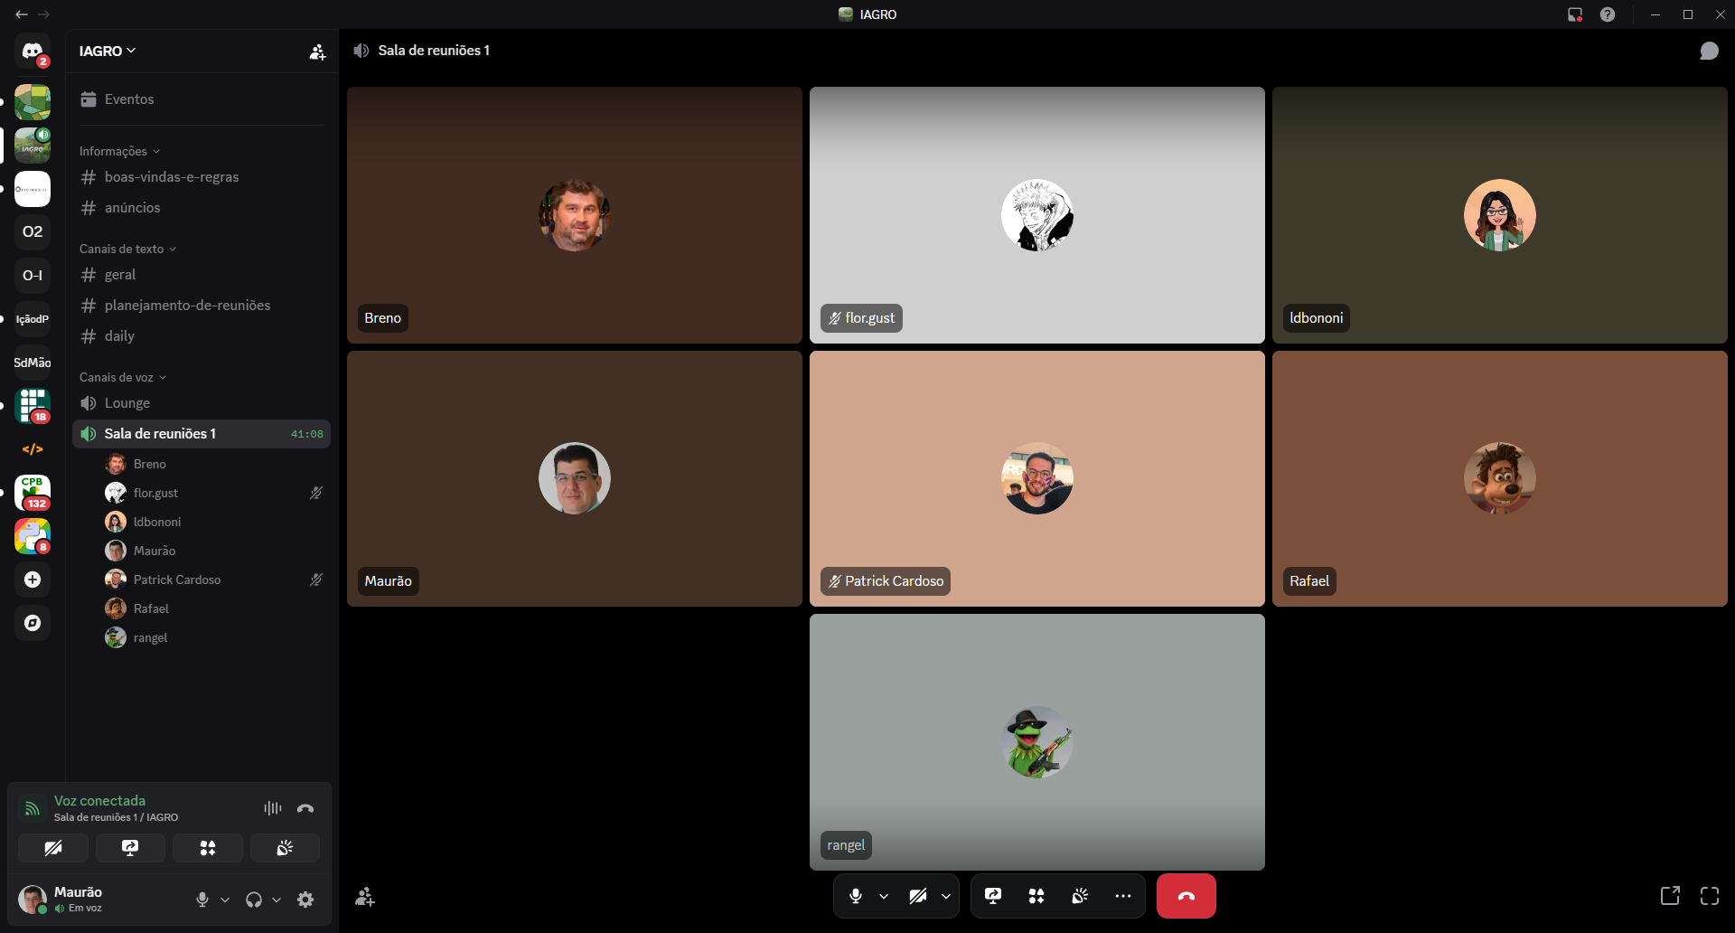Pop out the call window
1735x933 pixels.
(1670, 896)
